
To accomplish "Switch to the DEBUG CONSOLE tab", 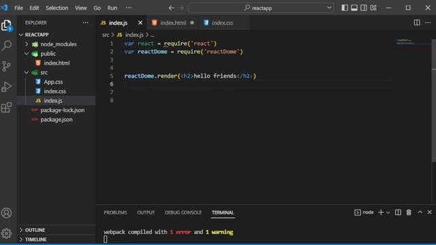I will coord(183,212).
